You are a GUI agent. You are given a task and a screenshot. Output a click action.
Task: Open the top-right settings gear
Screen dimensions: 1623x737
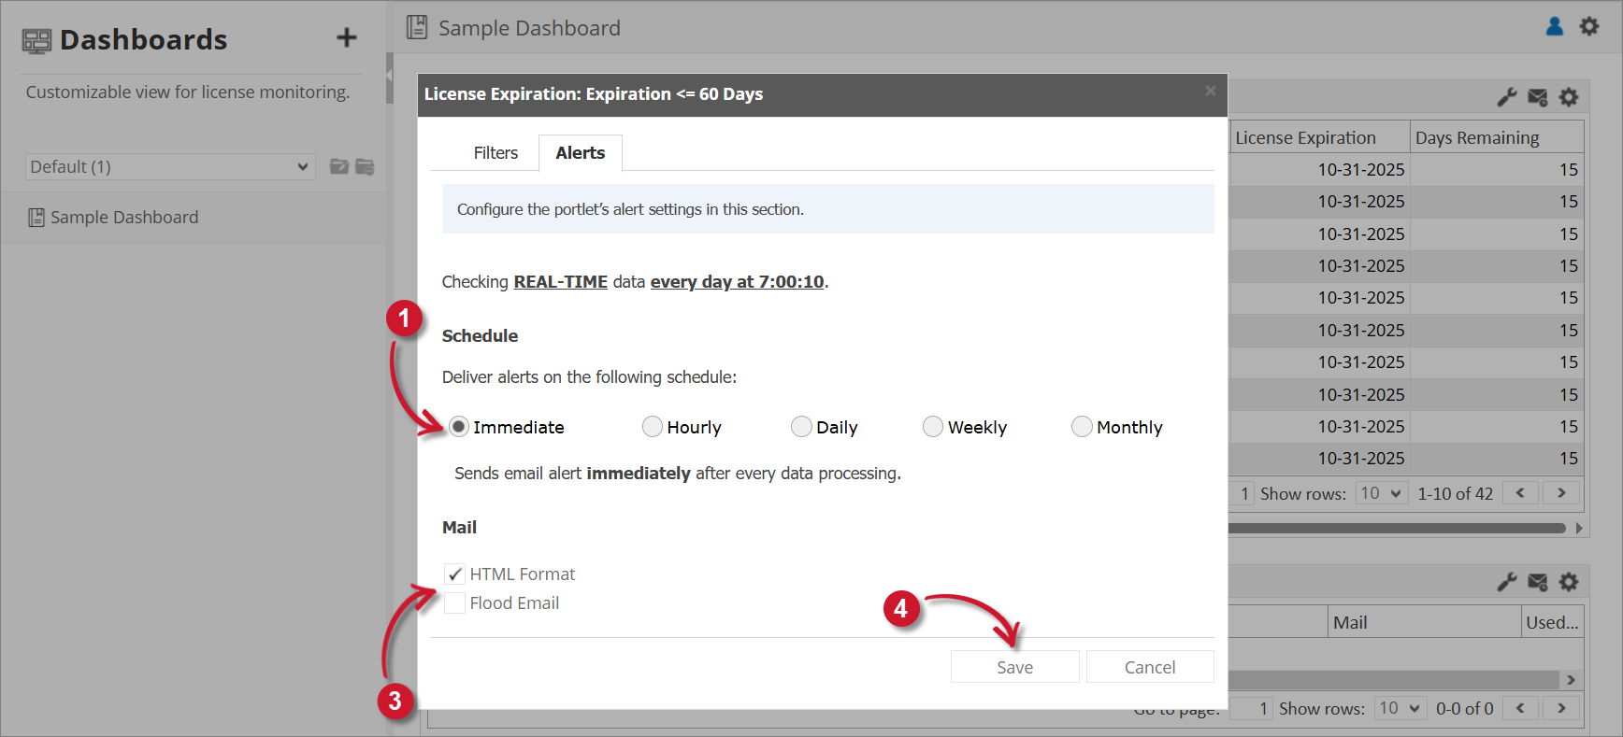pyautogui.click(x=1589, y=26)
